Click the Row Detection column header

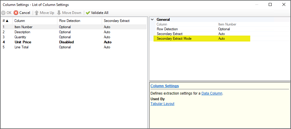pos(70,21)
